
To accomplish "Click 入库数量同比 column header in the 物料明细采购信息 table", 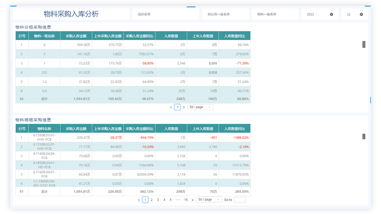I will (x=234, y=129).
